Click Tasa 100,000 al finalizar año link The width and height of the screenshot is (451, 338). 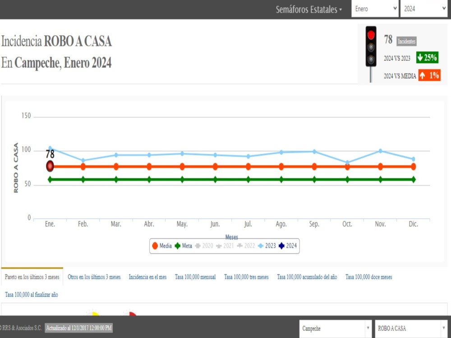tap(32, 295)
